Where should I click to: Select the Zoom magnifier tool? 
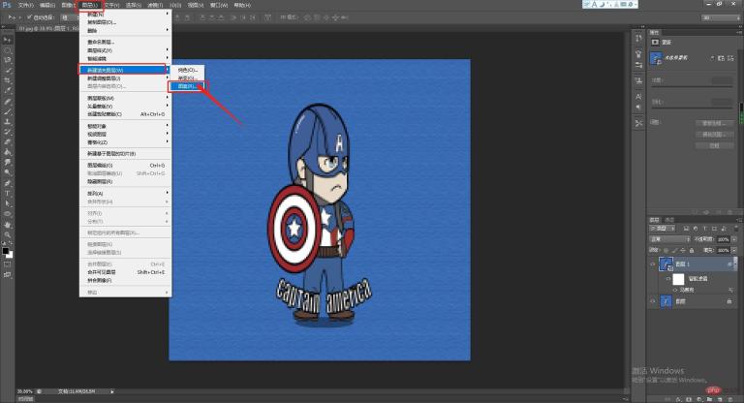pyautogui.click(x=7, y=235)
